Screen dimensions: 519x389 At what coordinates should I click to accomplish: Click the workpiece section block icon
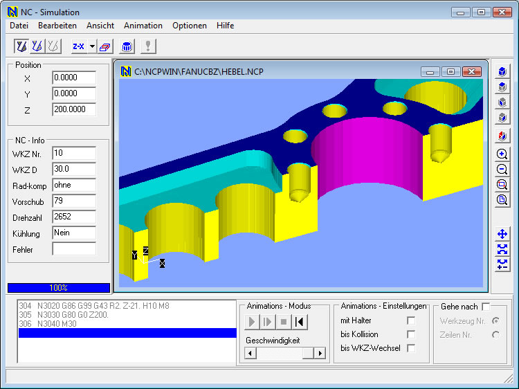[x=105, y=46]
